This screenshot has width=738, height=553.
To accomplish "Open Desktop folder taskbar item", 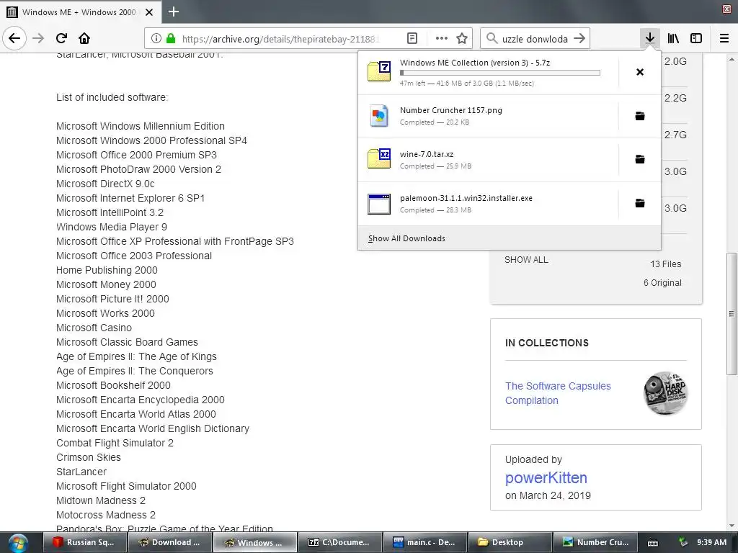I will pyautogui.click(x=510, y=542).
